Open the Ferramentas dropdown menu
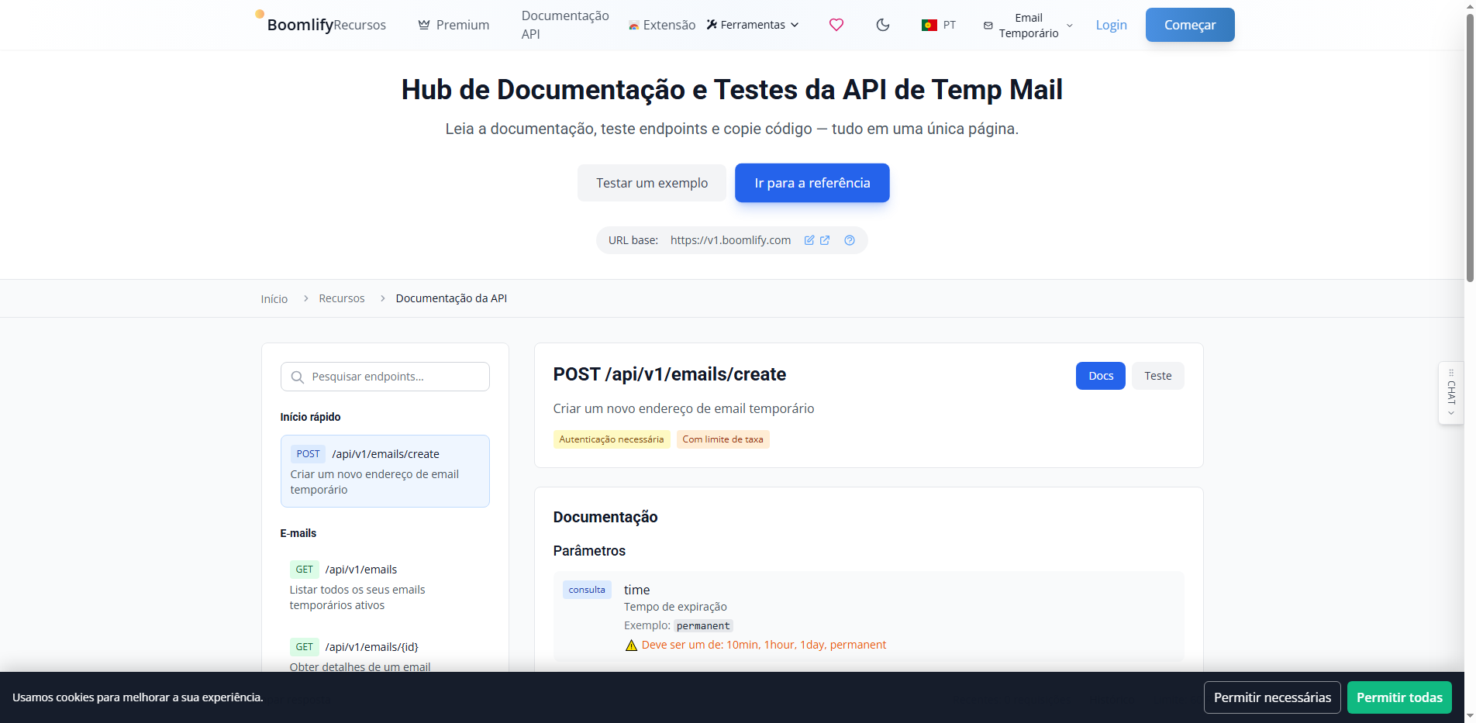This screenshot has width=1476, height=723. 752,24
